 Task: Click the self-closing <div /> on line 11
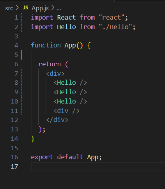point(66,111)
